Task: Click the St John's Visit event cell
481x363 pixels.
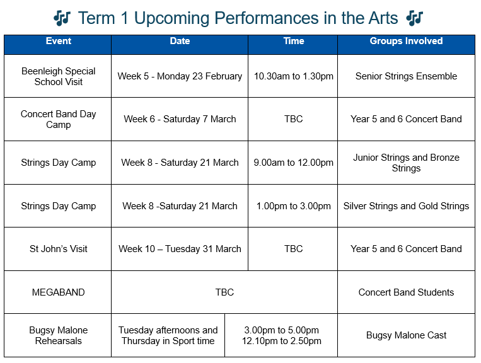Action: [58, 249]
